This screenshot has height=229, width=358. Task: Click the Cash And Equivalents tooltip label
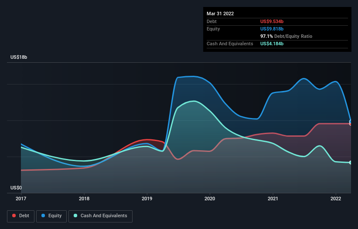tap(230, 44)
